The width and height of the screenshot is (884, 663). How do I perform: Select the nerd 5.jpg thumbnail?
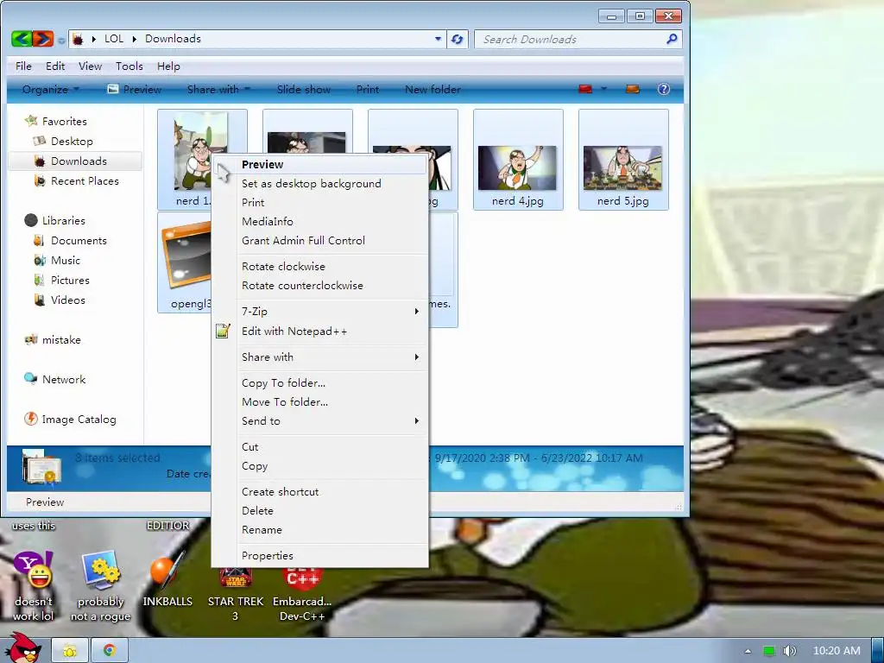tap(623, 160)
